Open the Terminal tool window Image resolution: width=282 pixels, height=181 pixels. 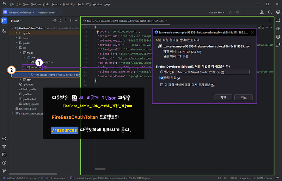(4, 155)
